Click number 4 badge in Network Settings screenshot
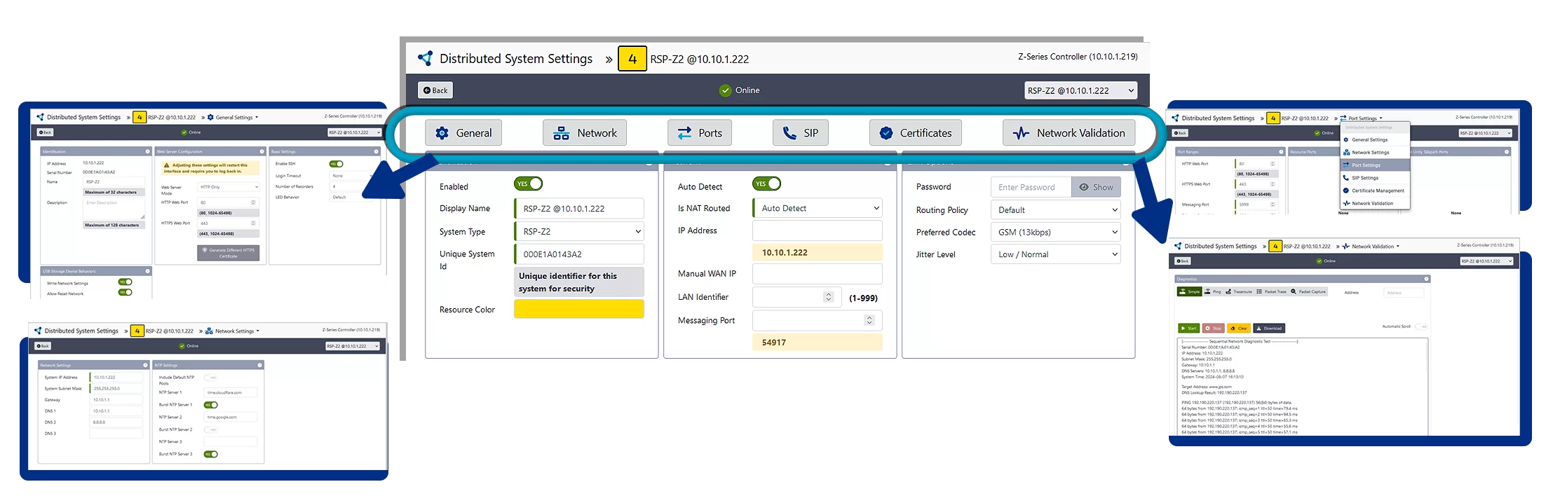The height and width of the screenshot is (496, 1553). (x=137, y=331)
